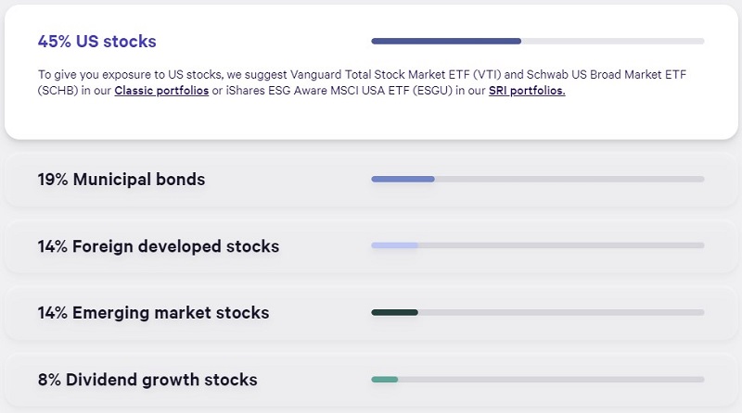Expand the 14% Emerging market stocks row
This screenshot has width=742, height=413.
[x=153, y=313]
